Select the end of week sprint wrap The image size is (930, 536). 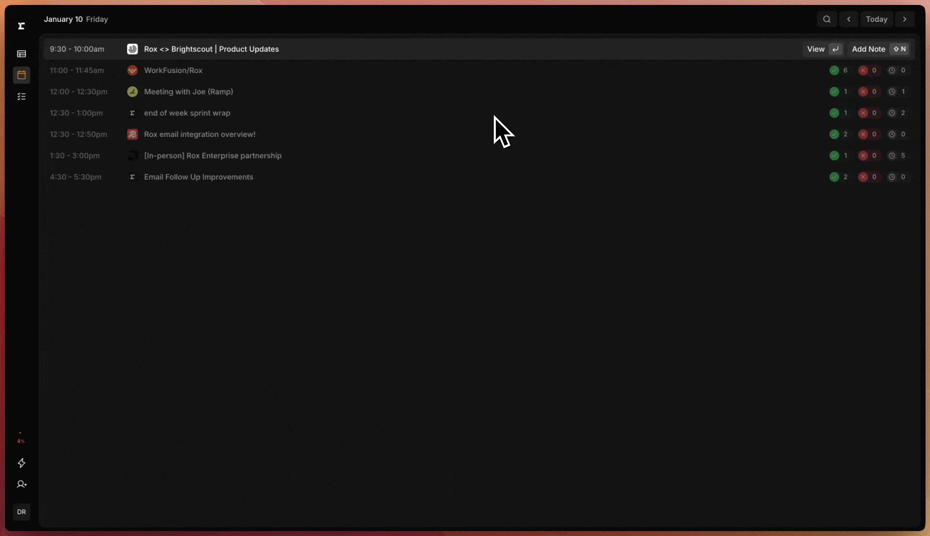(x=187, y=113)
